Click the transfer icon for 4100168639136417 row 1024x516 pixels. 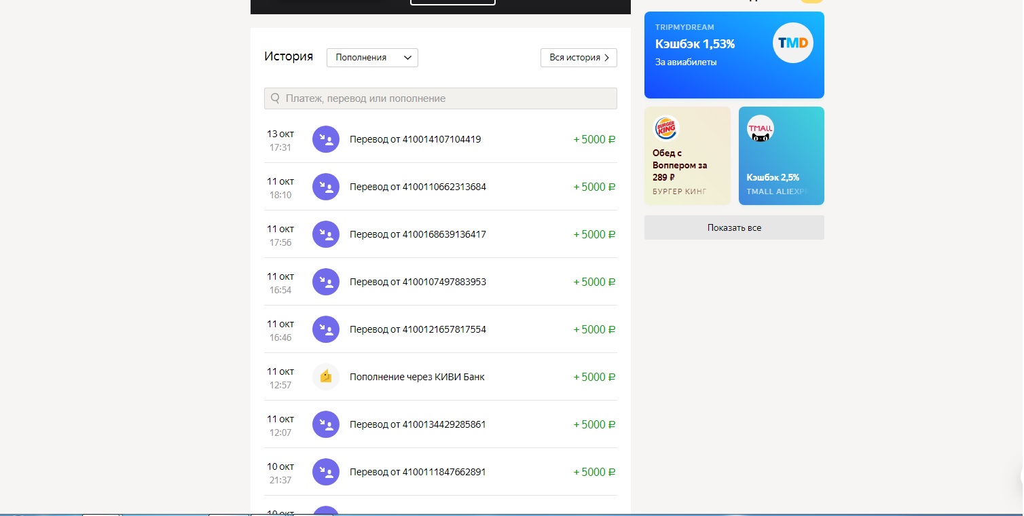326,234
